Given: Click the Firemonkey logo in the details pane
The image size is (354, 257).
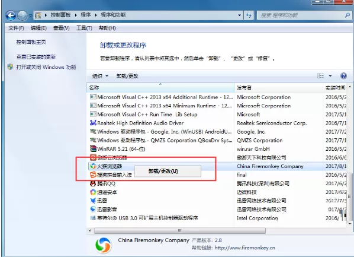Looking at the screenshot, I should click(104, 246).
